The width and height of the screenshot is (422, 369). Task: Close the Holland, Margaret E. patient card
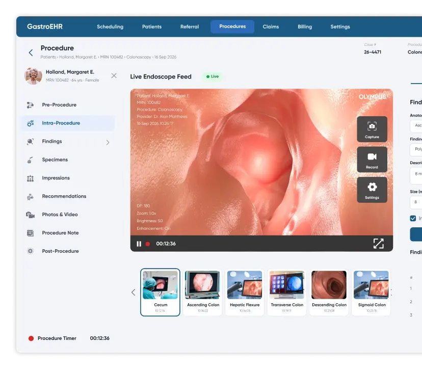(114, 75)
